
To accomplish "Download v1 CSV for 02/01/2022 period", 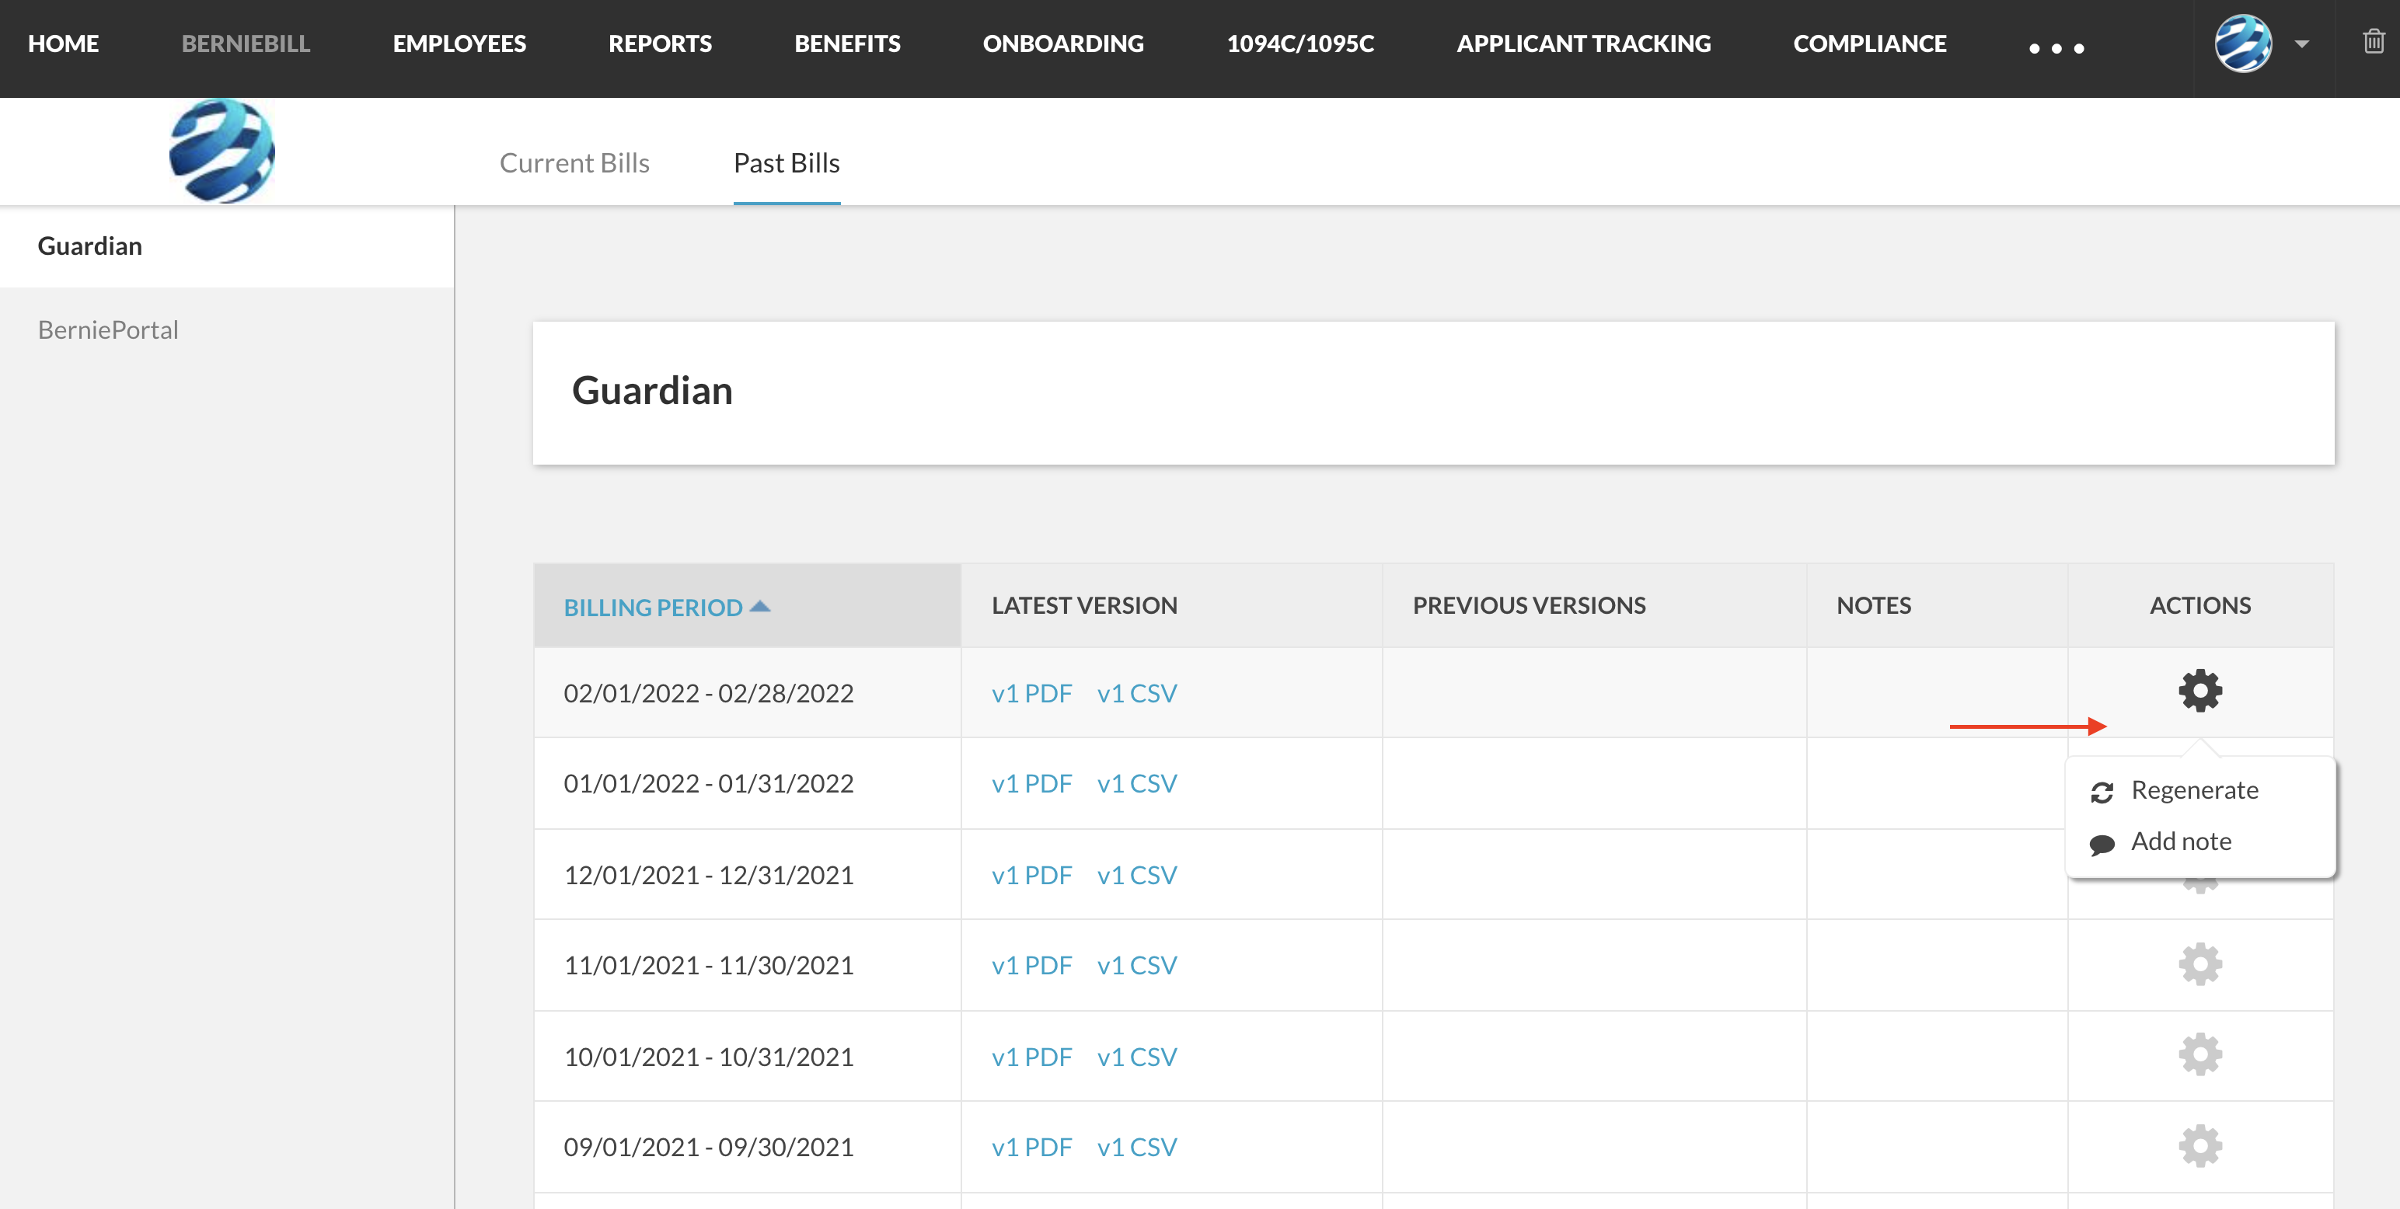I will pyautogui.click(x=1136, y=694).
